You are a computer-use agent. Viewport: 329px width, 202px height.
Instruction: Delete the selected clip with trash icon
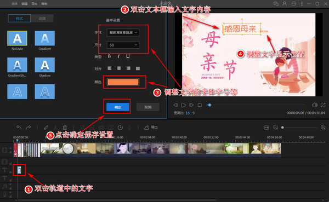click(65, 128)
